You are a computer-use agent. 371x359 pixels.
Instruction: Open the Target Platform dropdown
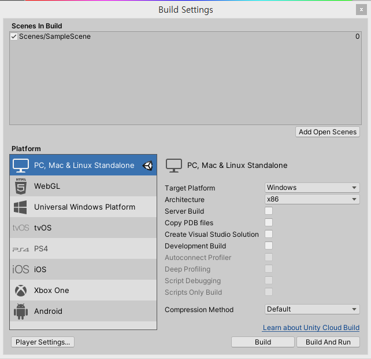click(x=312, y=188)
